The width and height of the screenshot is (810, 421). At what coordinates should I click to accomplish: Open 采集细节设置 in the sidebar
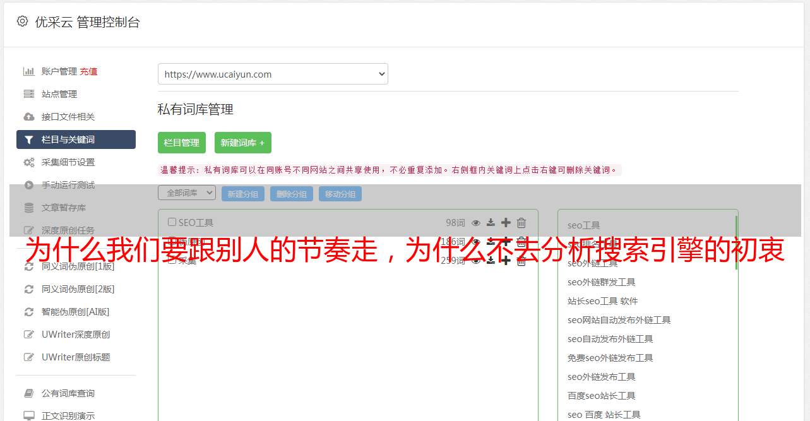[x=68, y=162]
